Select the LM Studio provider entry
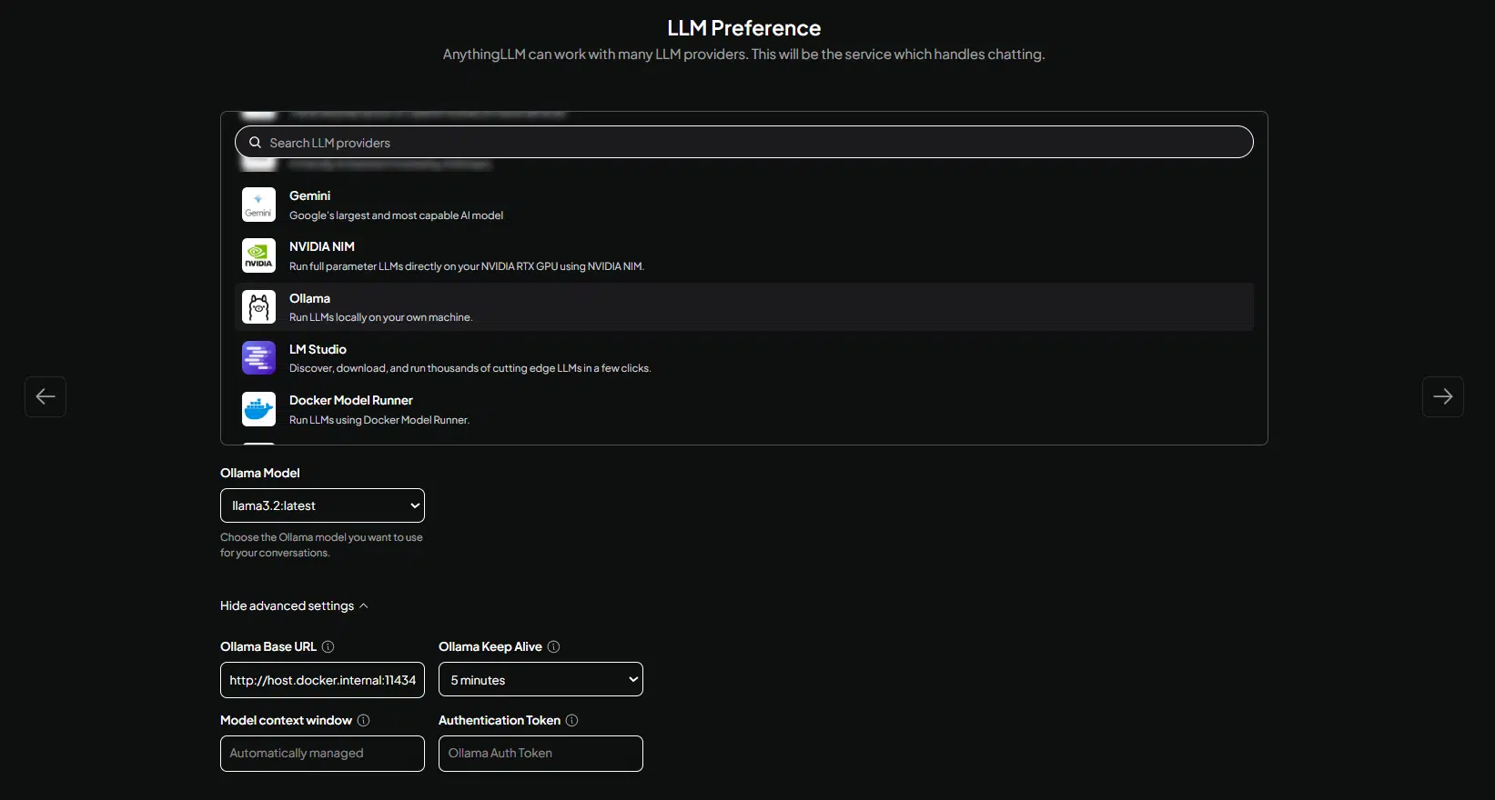1495x800 pixels. (744, 358)
